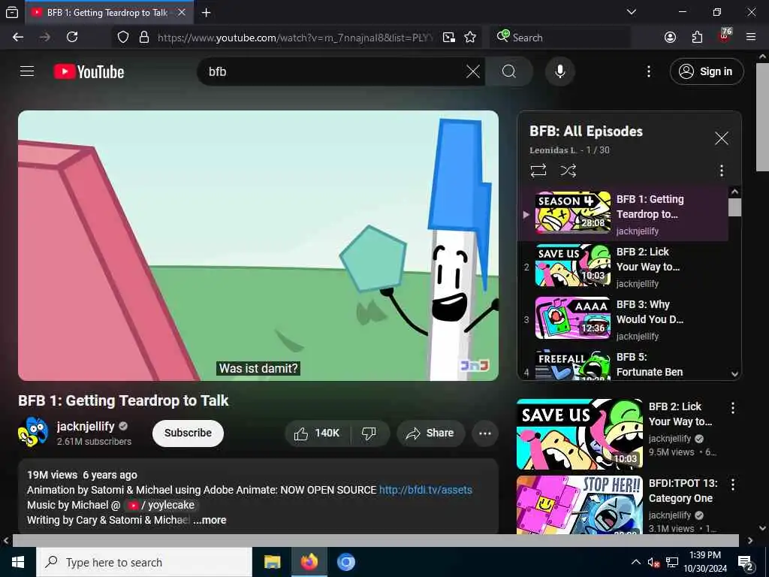Select BFB 2: Lick Your Way in playlist
The height and width of the screenshot is (577, 769).
click(624, 267)
